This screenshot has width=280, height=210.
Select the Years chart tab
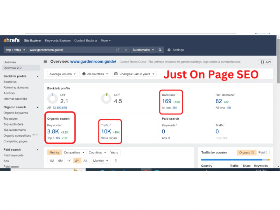tap(114, 153)
